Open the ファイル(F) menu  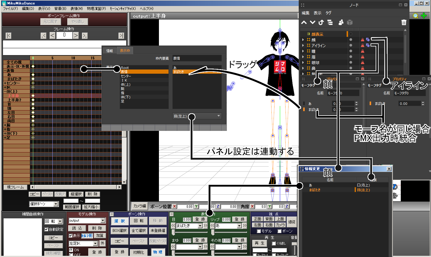(x=10, y=8)
